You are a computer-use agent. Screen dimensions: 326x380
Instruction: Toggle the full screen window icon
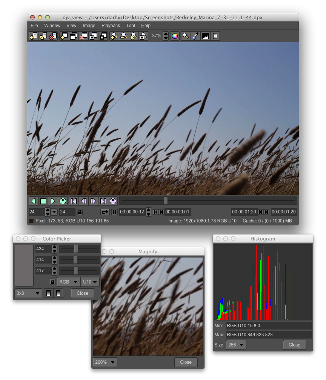coord(103,36)
